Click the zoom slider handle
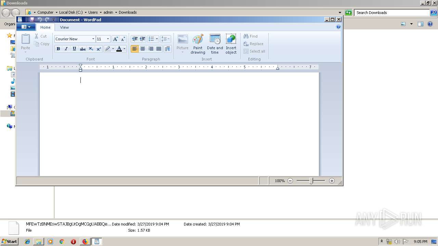This screenshot has width=438, height=246. (311, 181)
